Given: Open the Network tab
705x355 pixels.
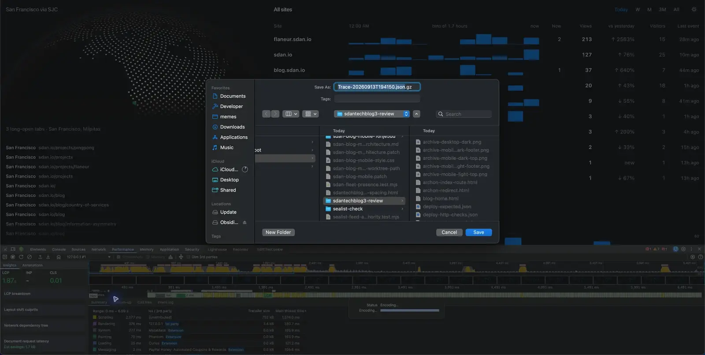Looking at the screenshot, I should click(x=99, y=249).
